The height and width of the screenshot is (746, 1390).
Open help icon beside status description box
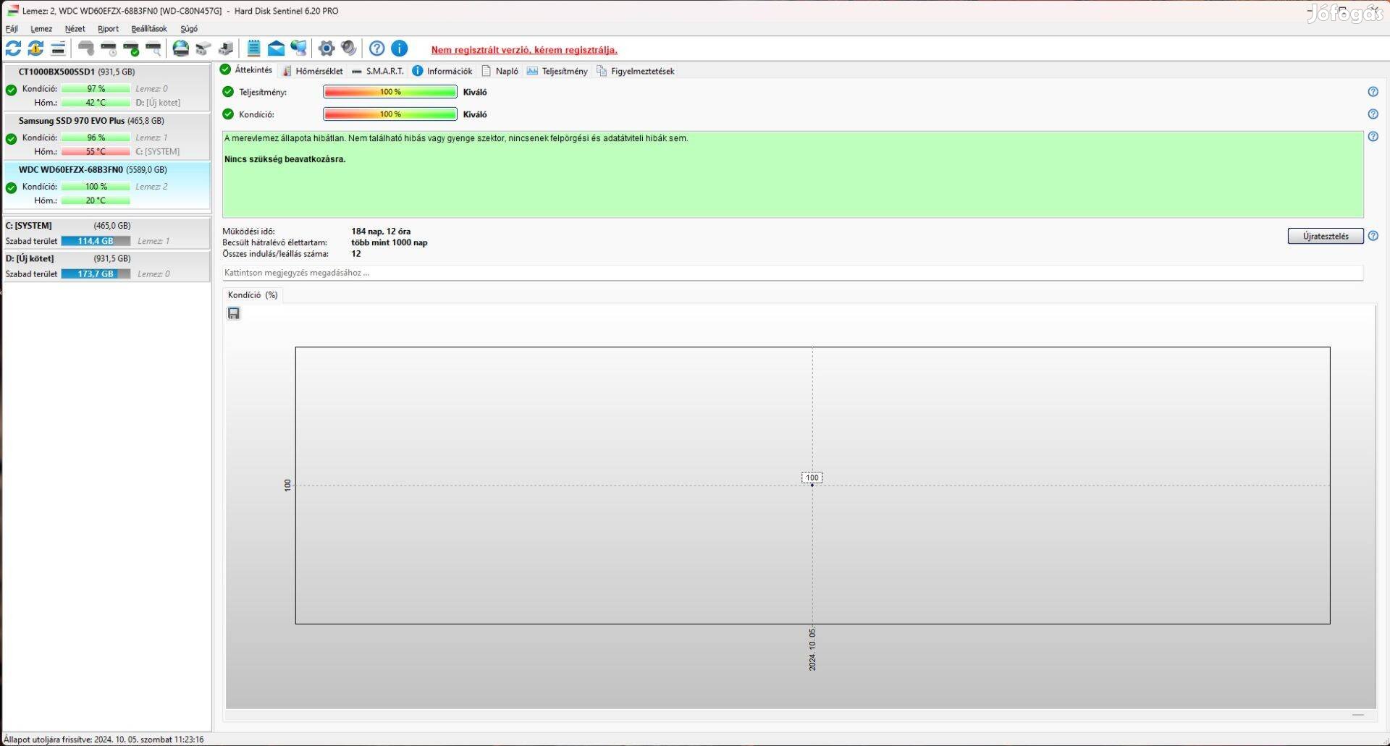point(1373,137)
